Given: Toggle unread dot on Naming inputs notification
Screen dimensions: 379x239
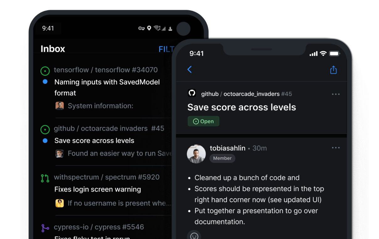Looking at the screenshot, I should tap(45, 82).
